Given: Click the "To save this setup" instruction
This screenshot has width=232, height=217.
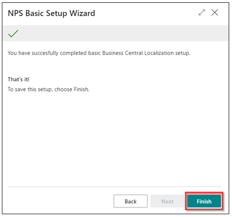Looking at the screenshot, I should [x=48, y=89].
